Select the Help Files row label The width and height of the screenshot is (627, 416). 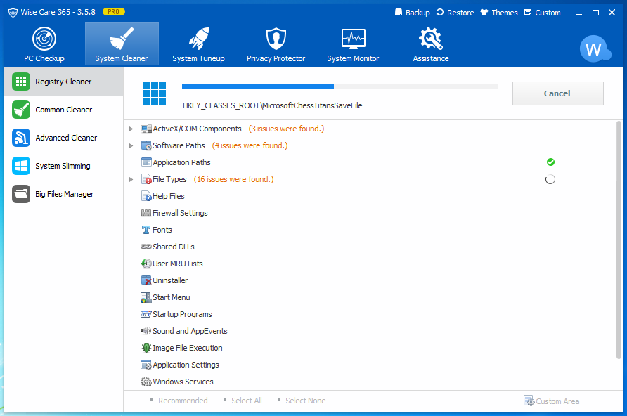pyautogui.click(x=168, y=196)
